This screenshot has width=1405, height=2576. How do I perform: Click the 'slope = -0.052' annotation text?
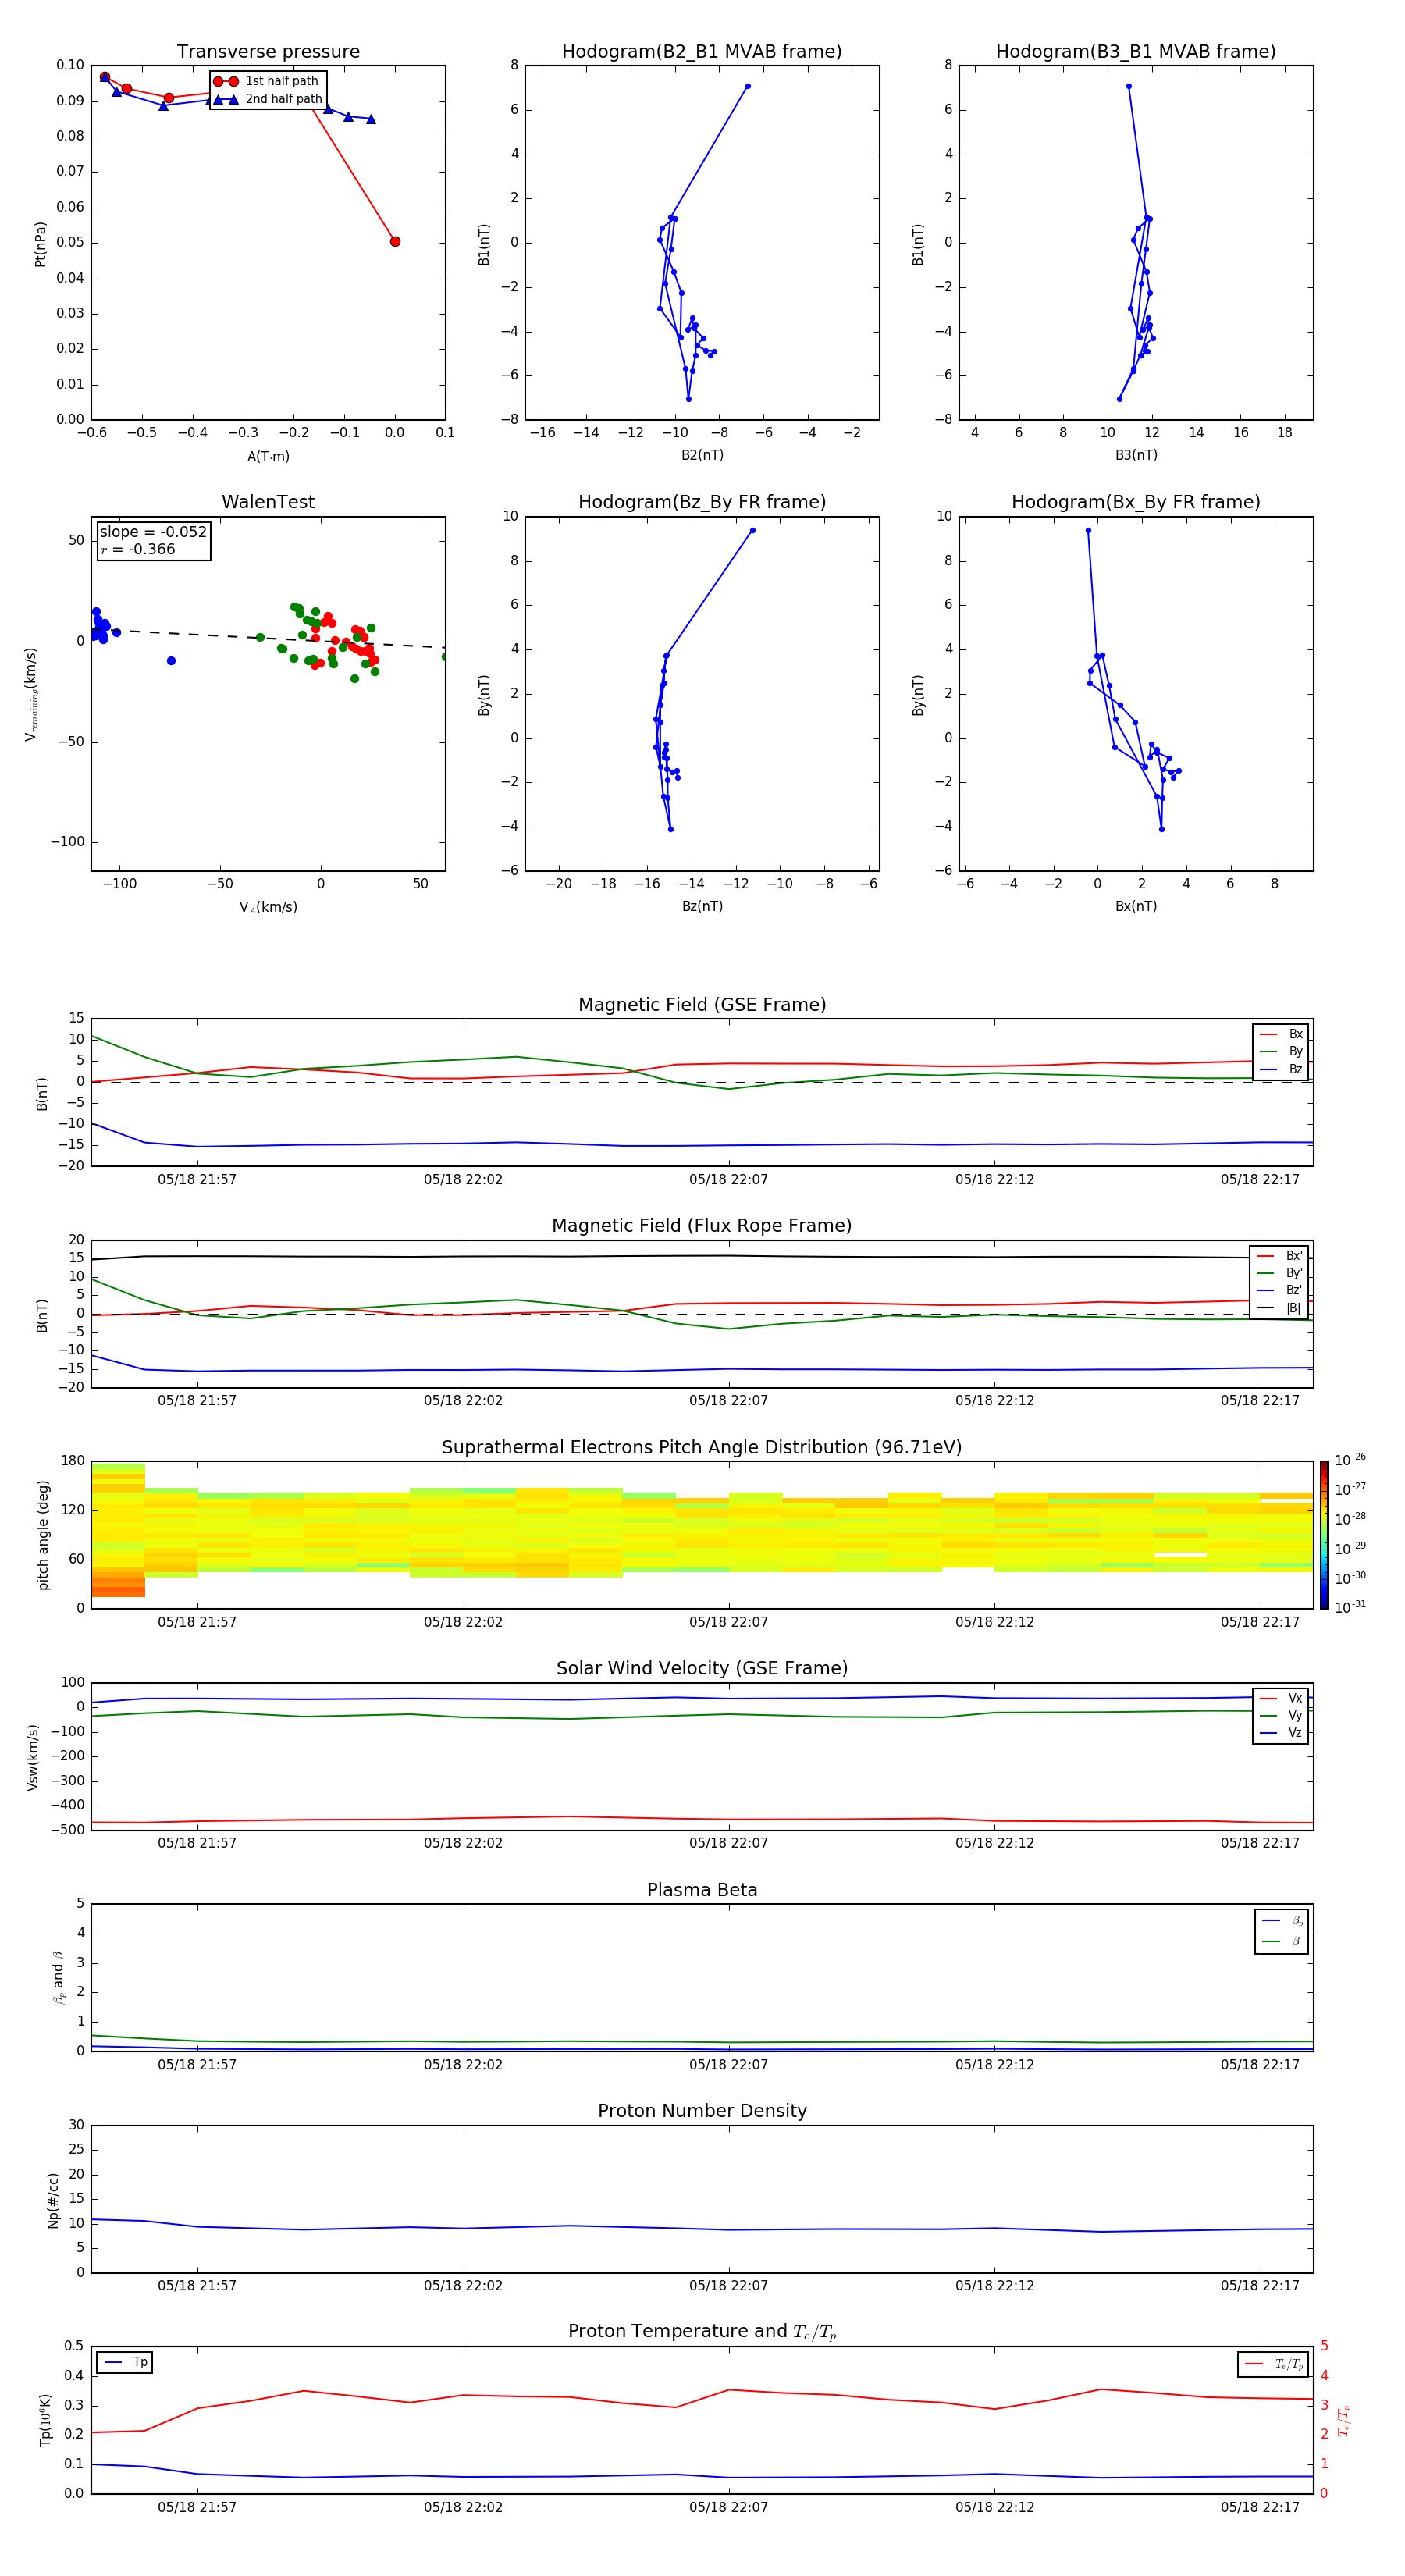[153, 532]
